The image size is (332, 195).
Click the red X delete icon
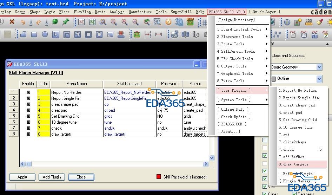[12, 22]
